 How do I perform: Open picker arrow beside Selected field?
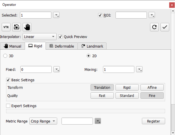pyautogui.click(x=57, y=15)
